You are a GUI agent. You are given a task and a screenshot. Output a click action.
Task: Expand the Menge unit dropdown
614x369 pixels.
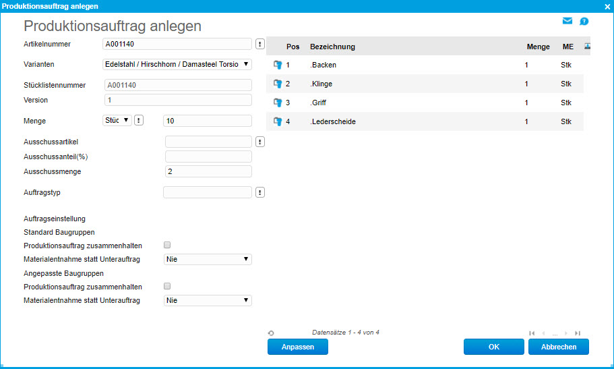(116, 120)
